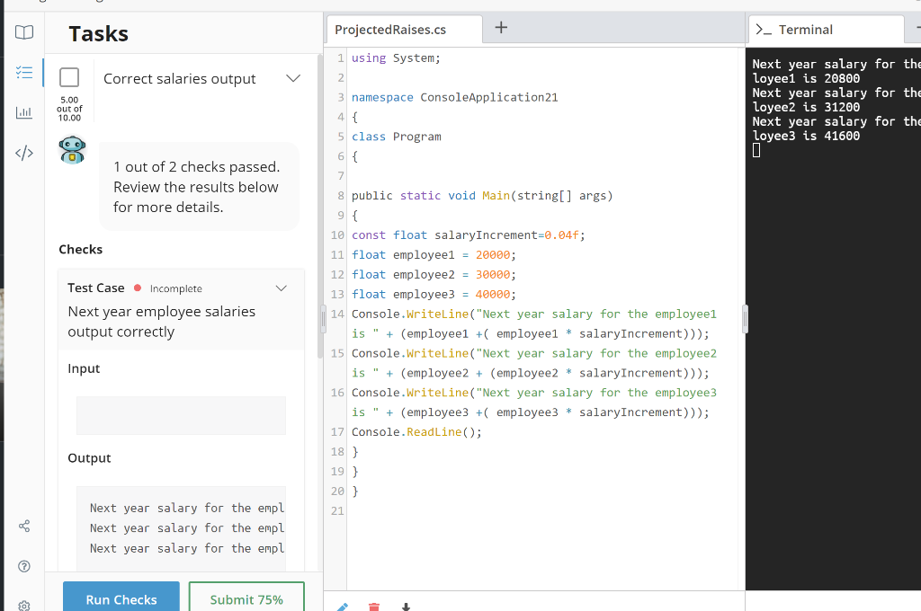The height and width of the screenshot is (611, 921).
Task: Add a new editor tab with plus
Action: point(501,29)
